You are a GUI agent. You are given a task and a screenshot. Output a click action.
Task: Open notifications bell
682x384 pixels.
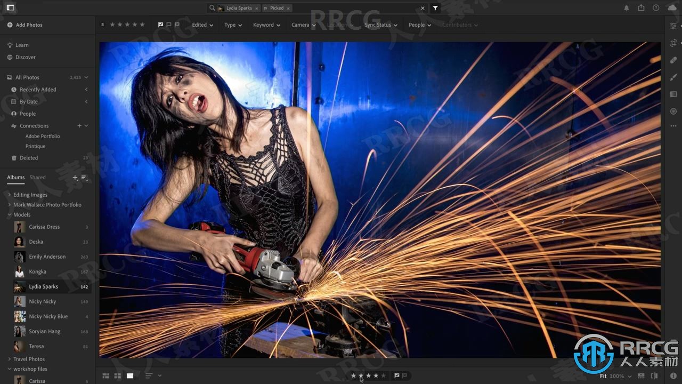pos(626,8)
